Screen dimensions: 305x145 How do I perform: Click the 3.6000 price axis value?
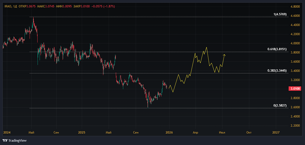click(295, 62)
